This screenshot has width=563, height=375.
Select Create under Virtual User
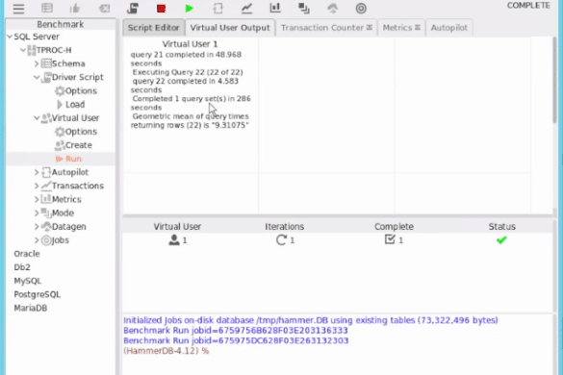(x=73, y=145)
